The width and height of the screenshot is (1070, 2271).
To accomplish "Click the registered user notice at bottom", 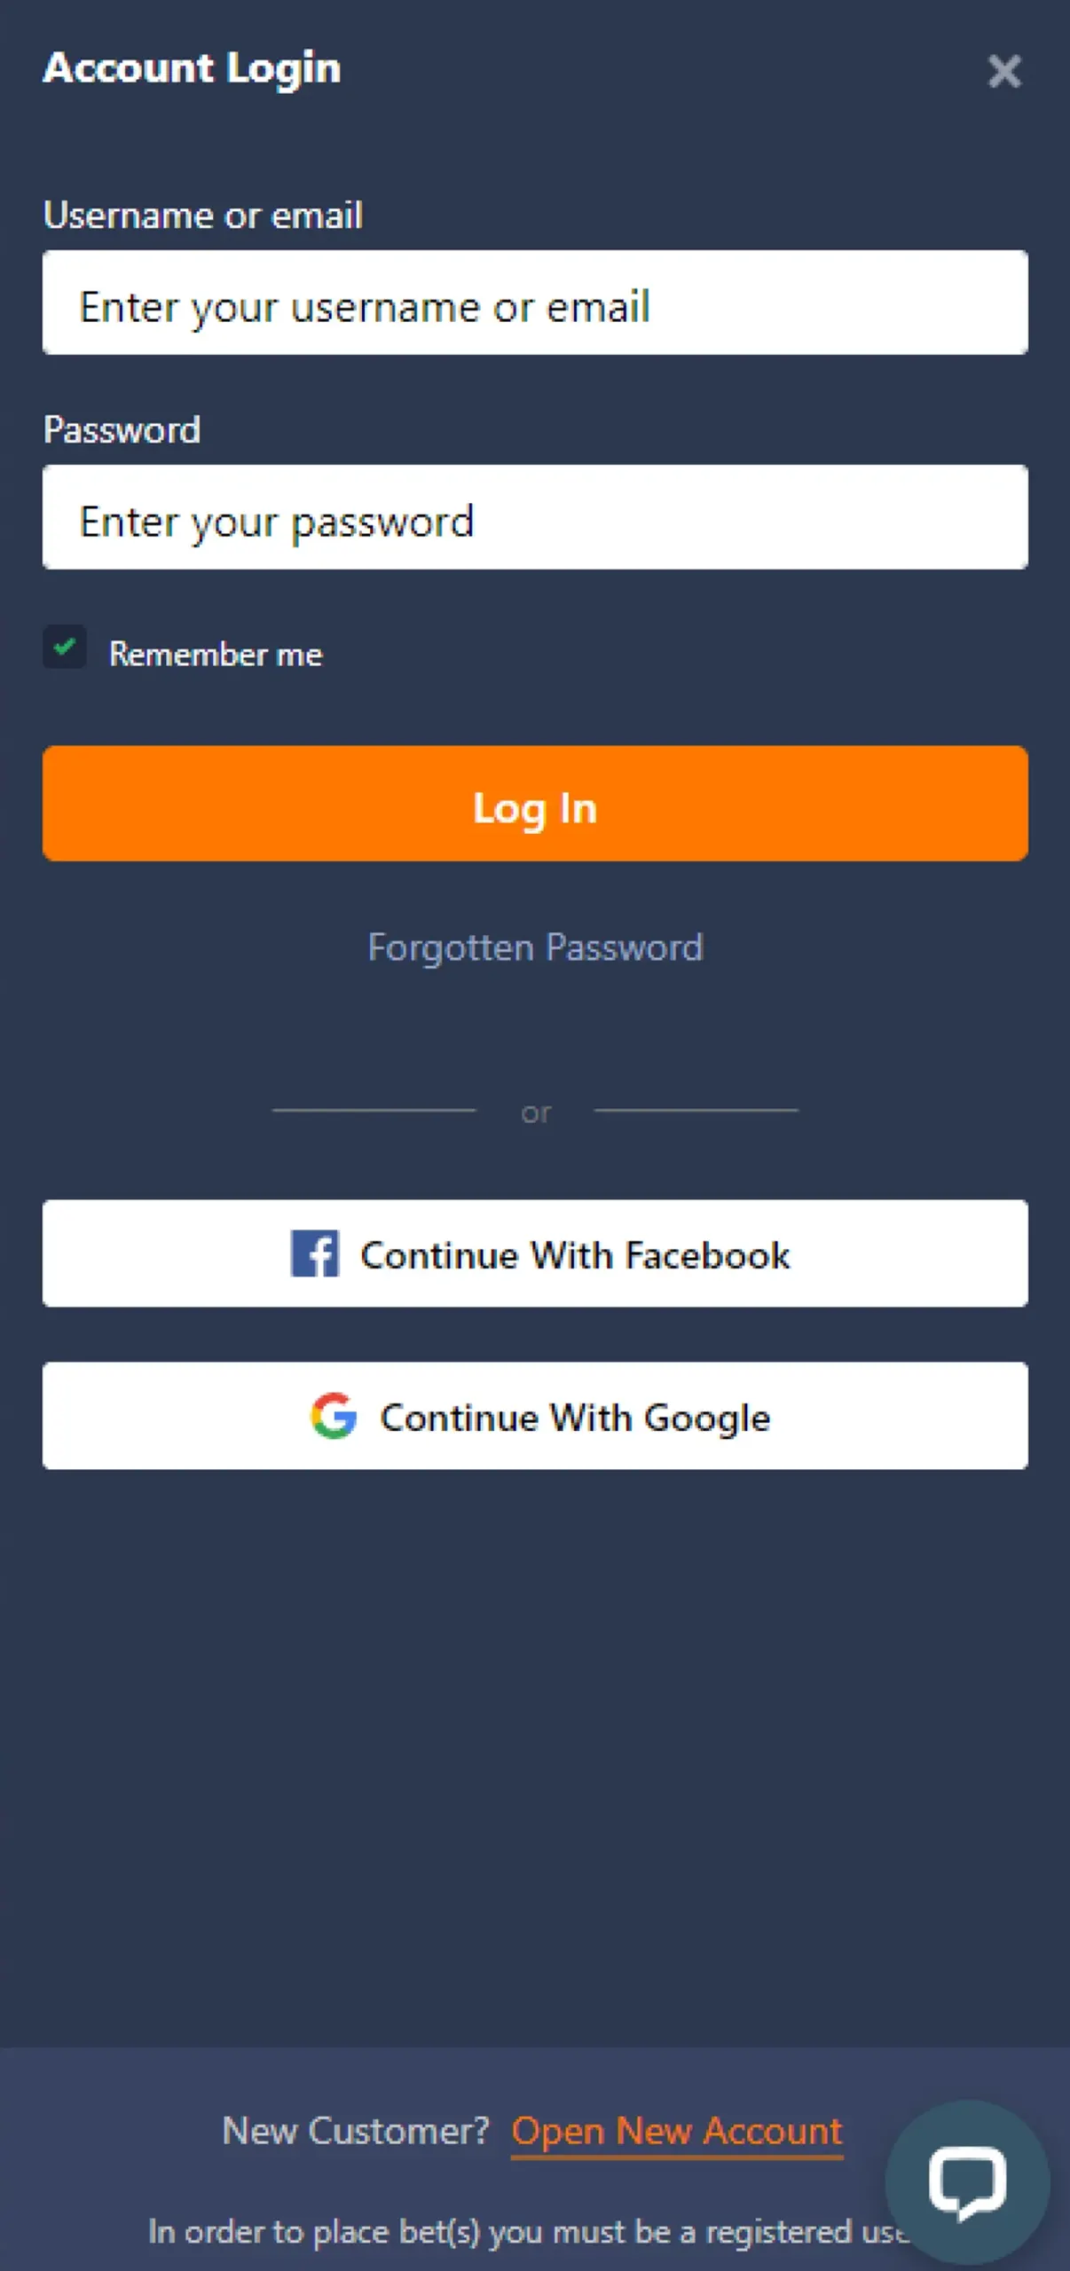I will point(532,2231).
